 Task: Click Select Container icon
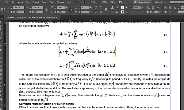pyautogui.click(x=112, y=8)
